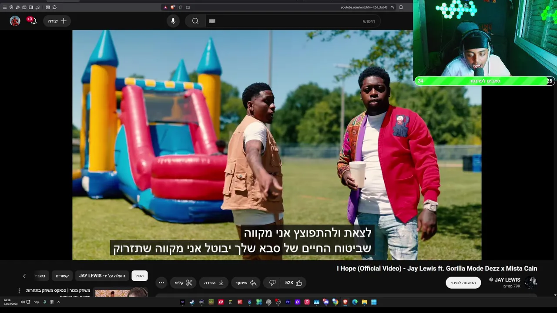Open Google Chrome from the taskbar
The height and width of the screenshot is (313, 557).
tap(336, 302)
